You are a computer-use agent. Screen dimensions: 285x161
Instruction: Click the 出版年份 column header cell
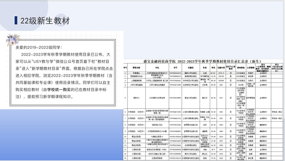[221, 68]
